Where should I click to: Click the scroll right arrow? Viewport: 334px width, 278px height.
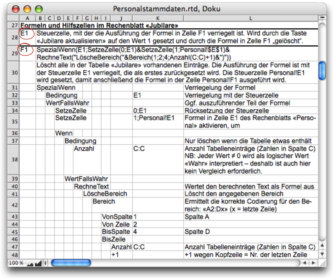coord(313,263)
